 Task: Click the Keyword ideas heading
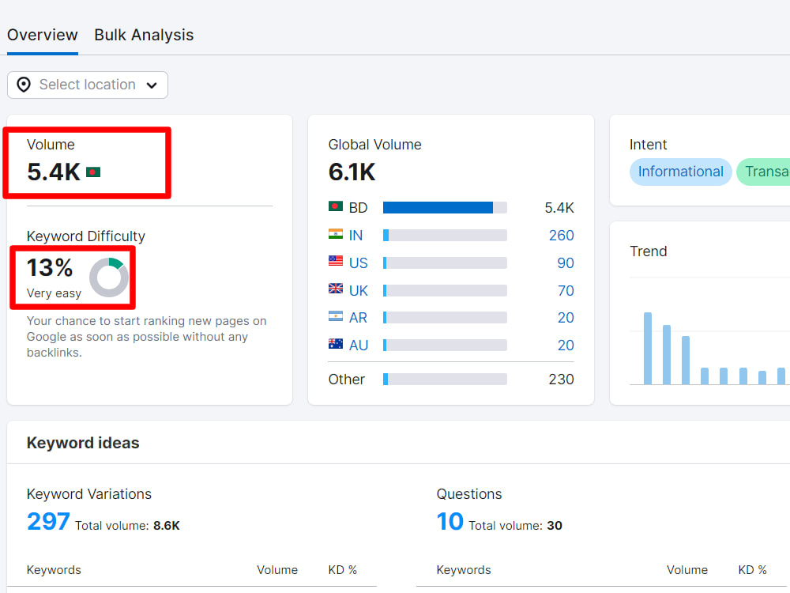83,443
